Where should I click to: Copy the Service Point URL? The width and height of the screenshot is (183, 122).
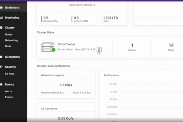click(99, 49)
